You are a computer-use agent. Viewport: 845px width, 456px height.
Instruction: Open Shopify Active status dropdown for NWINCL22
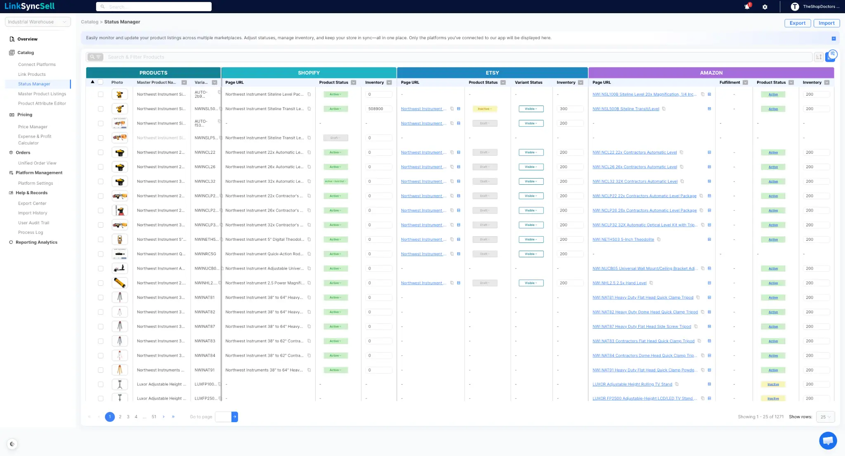(335, 153)
